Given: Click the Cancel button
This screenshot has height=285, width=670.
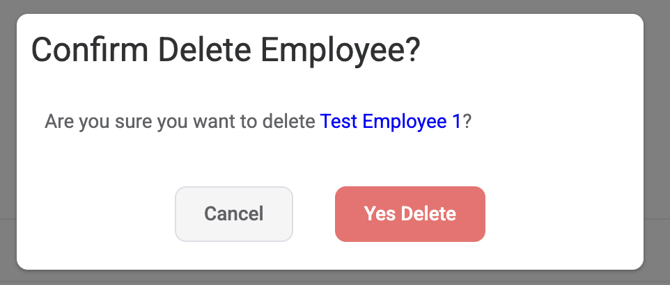Looking at the screenshot, I should click(x=233, y=214).
